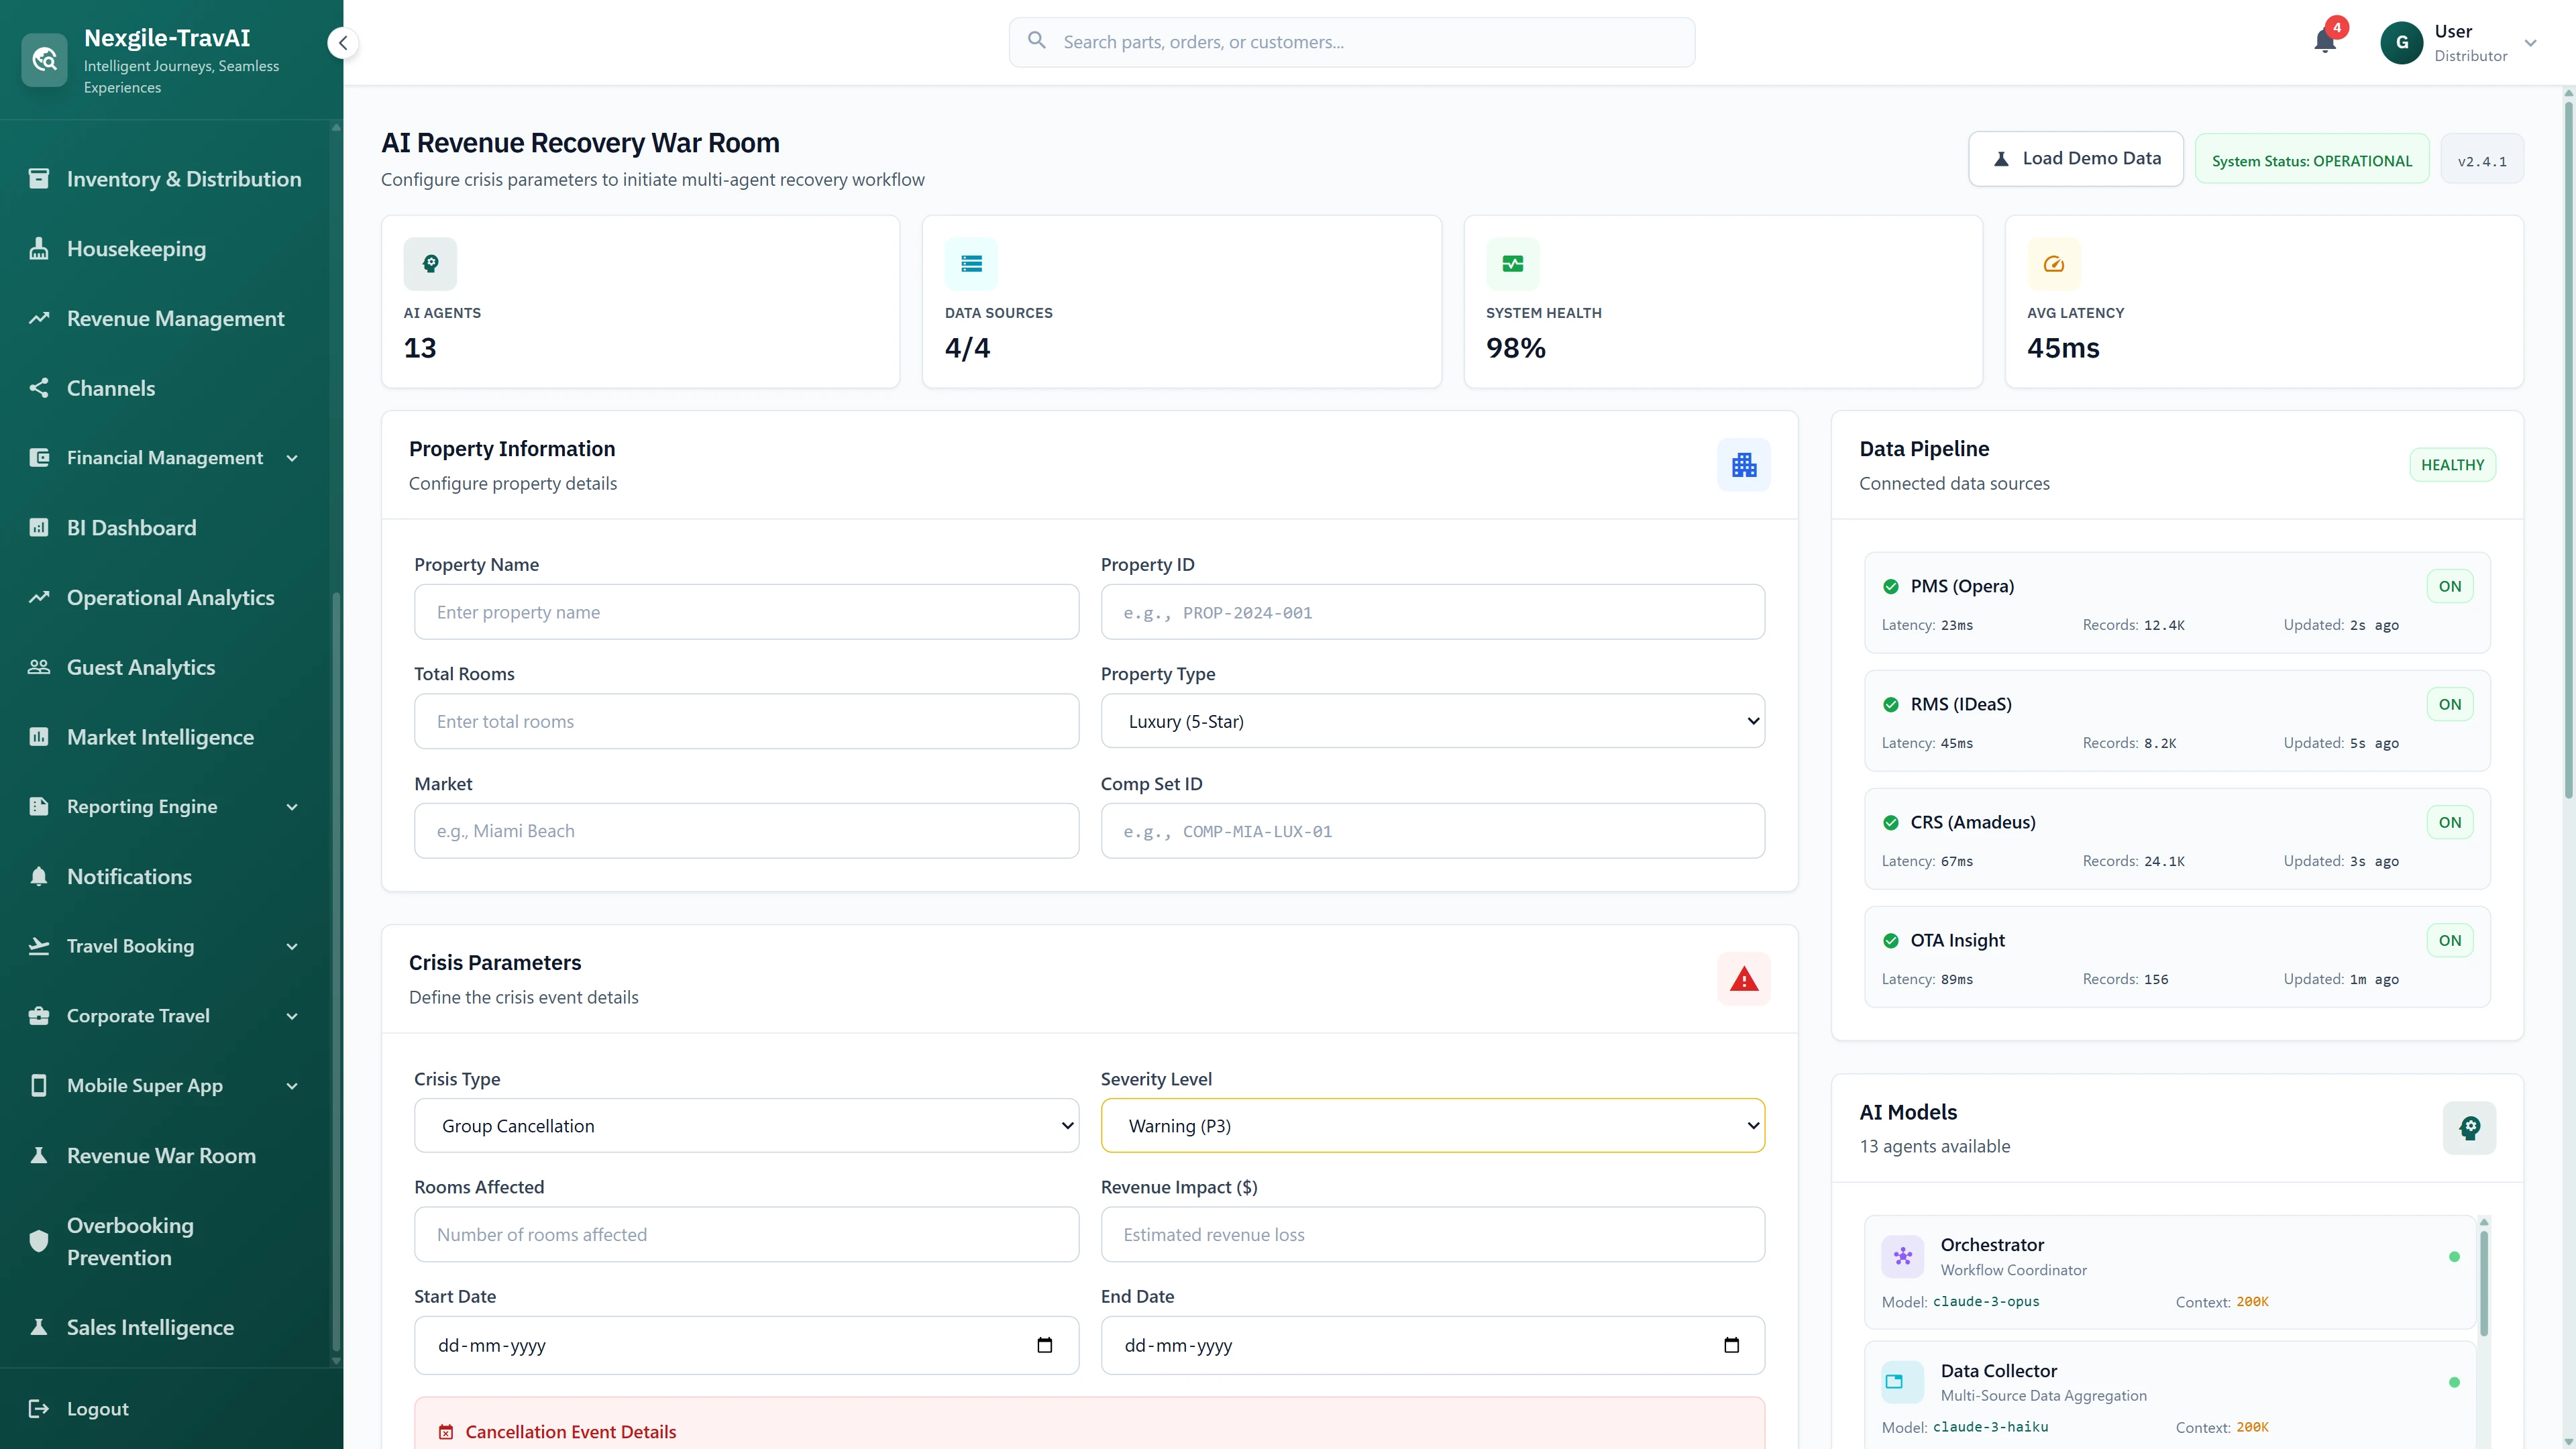Viewport: 2576px width, 1449px height.
Task: Change the Severity Level dropdown
Action: (1433, 1125)
